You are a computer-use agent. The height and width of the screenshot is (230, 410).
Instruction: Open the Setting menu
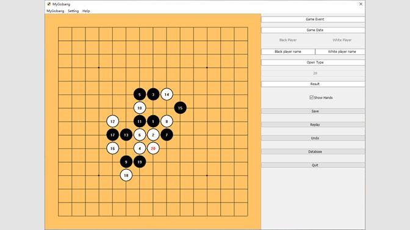(73, 11)
